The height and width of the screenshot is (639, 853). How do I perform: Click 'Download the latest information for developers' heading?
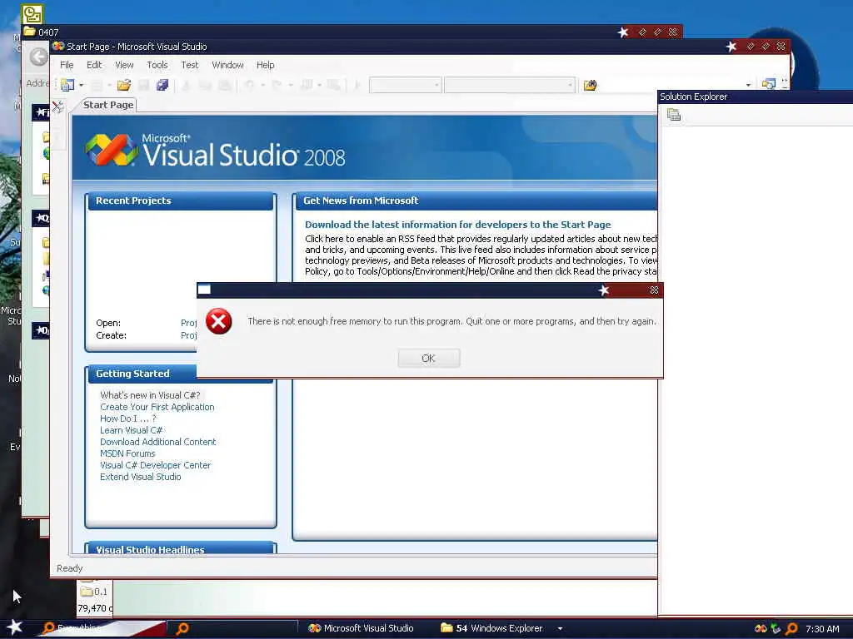coord(457,225)
